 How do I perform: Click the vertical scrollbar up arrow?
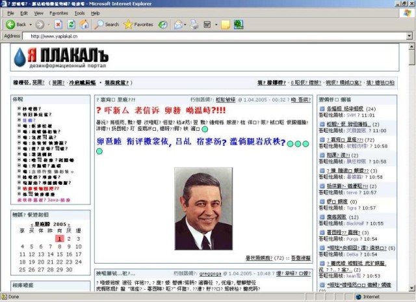coord(411,46)
